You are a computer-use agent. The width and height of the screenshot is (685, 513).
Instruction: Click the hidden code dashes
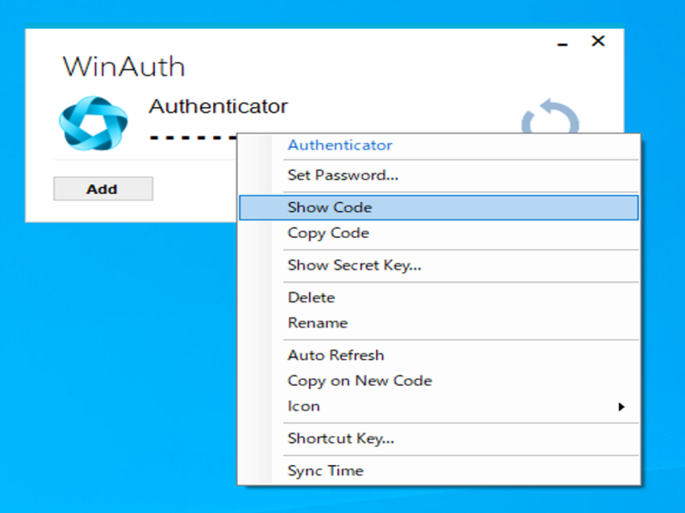pyautogui.click(x=192, y=138)
